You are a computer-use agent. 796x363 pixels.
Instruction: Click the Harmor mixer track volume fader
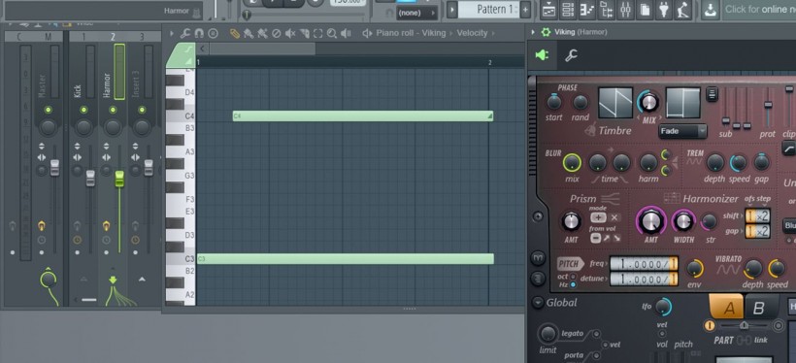coord(119,179)
